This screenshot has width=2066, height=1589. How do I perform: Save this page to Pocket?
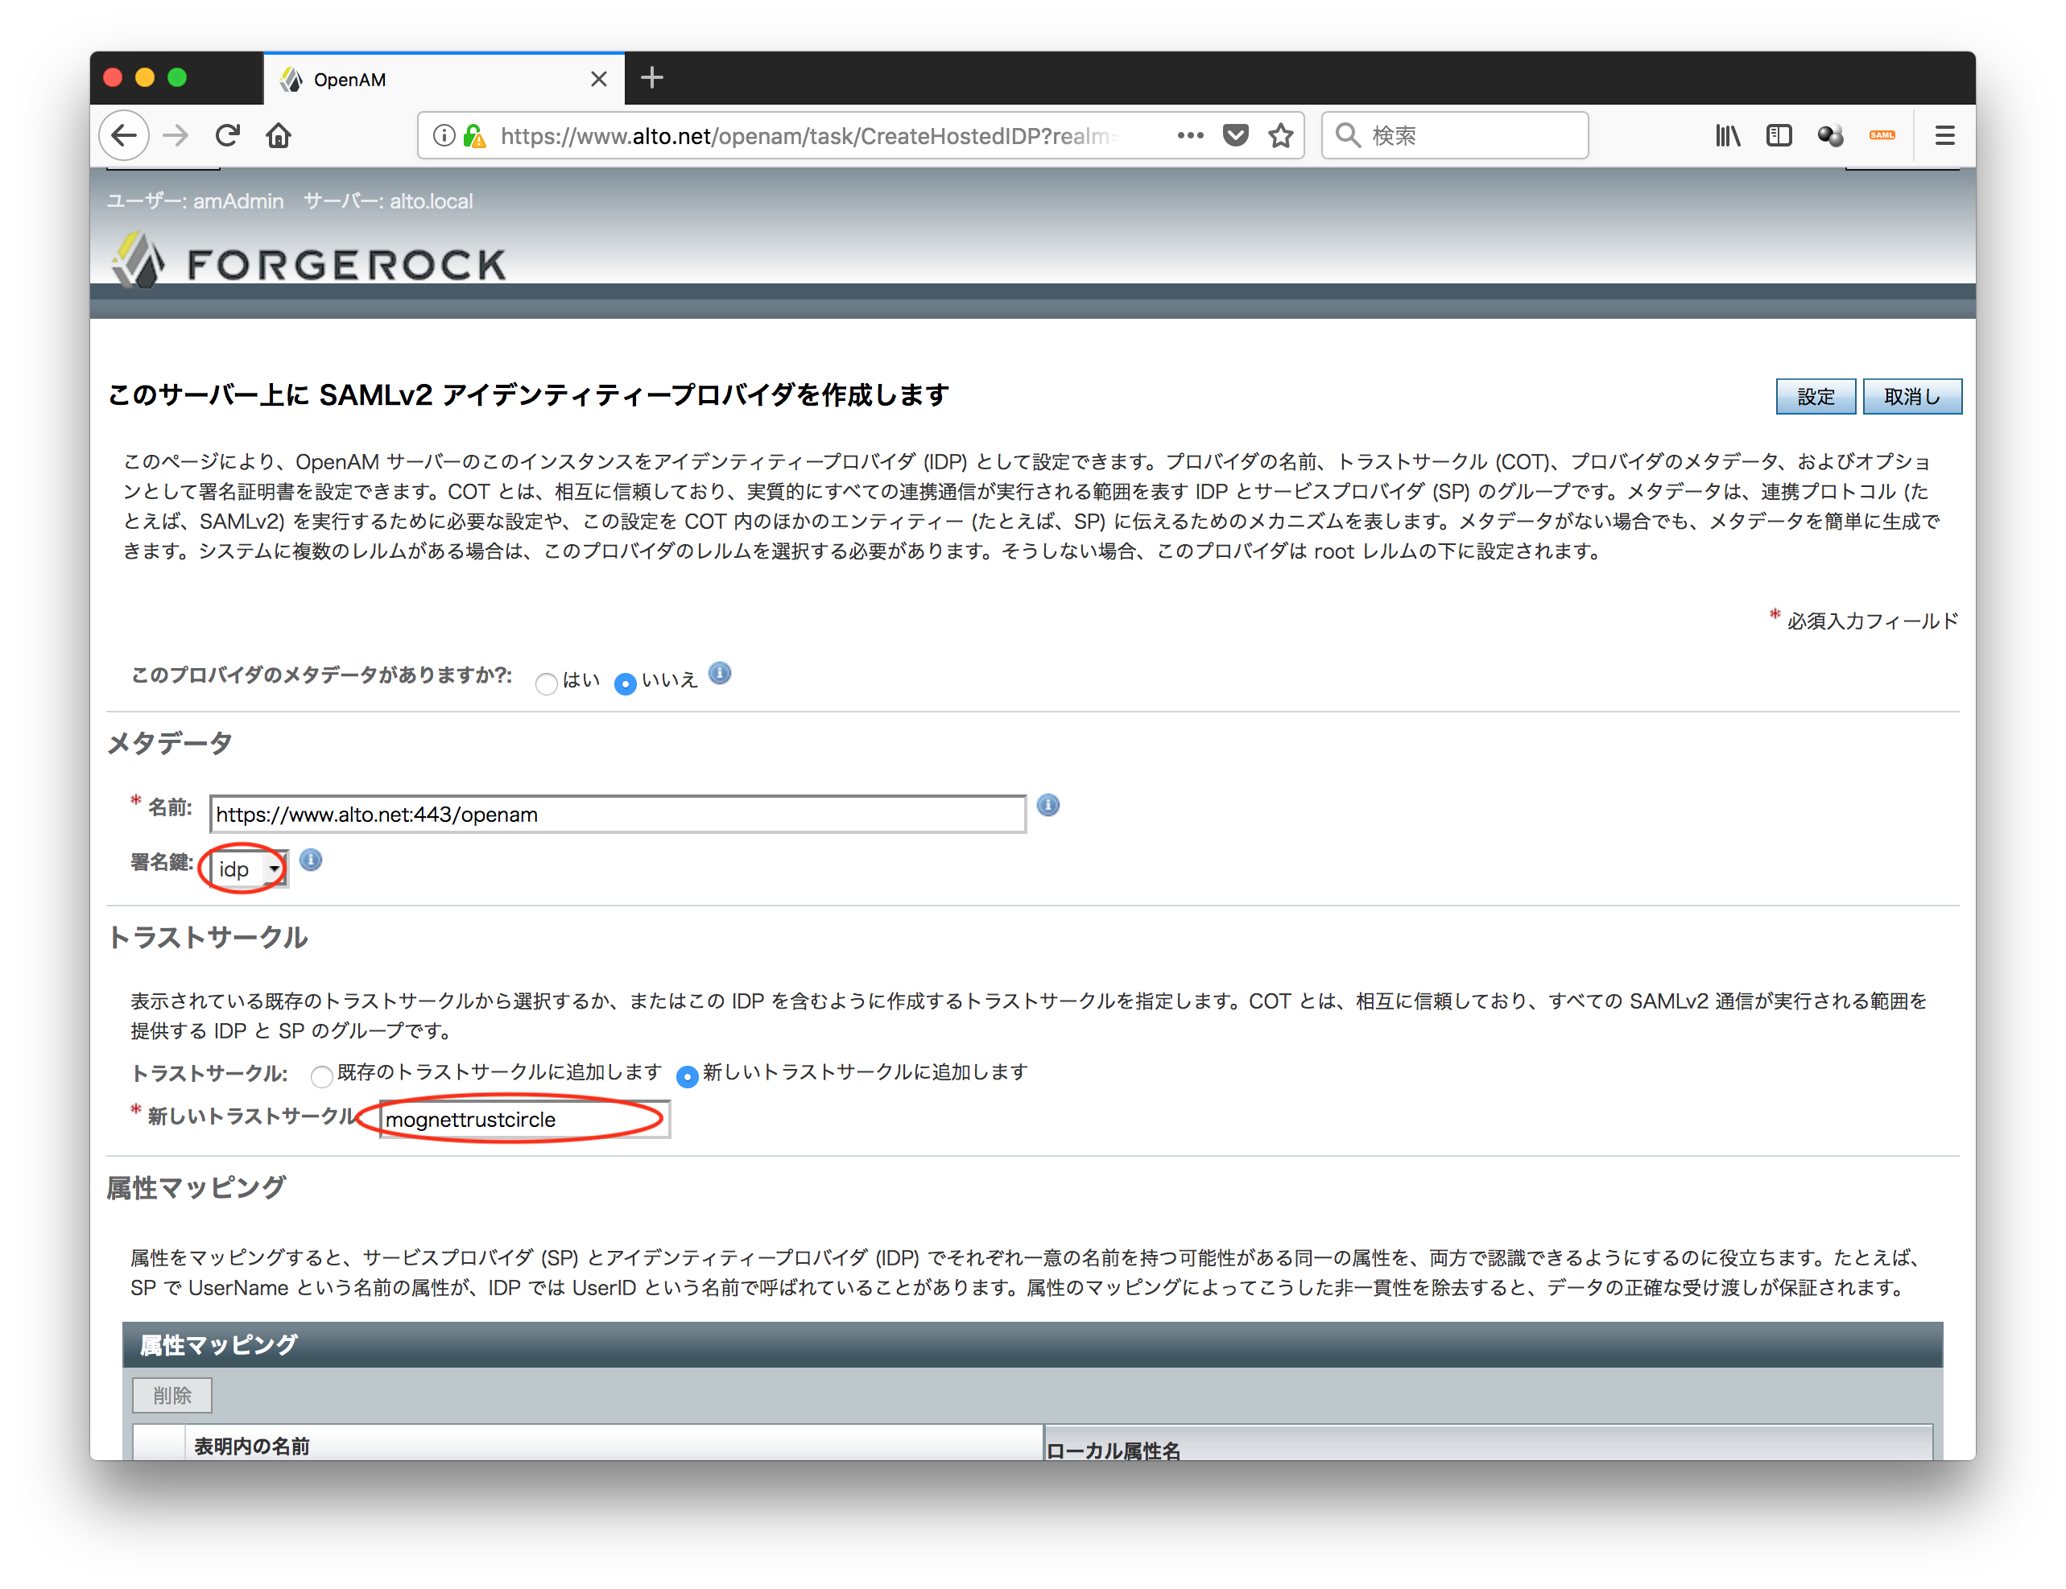[1235, 135]
